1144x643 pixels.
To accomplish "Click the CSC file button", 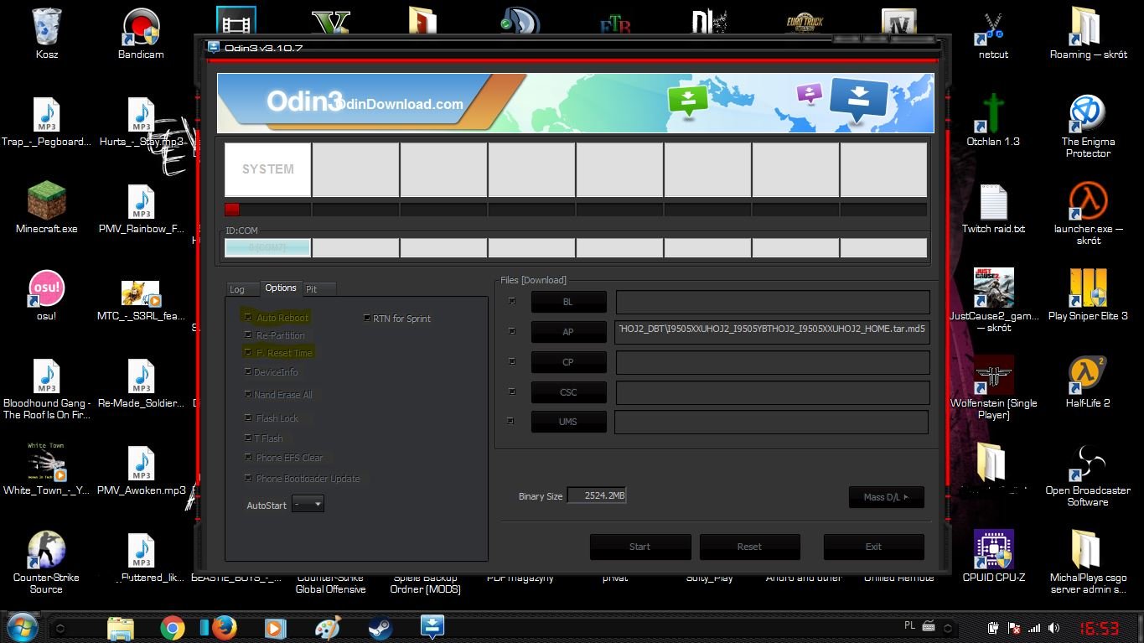I will coord(568,392).
